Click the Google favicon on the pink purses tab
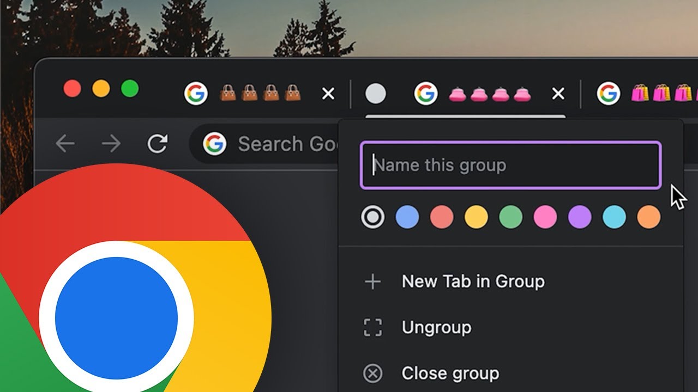The image size is (698, 392). 425,93
